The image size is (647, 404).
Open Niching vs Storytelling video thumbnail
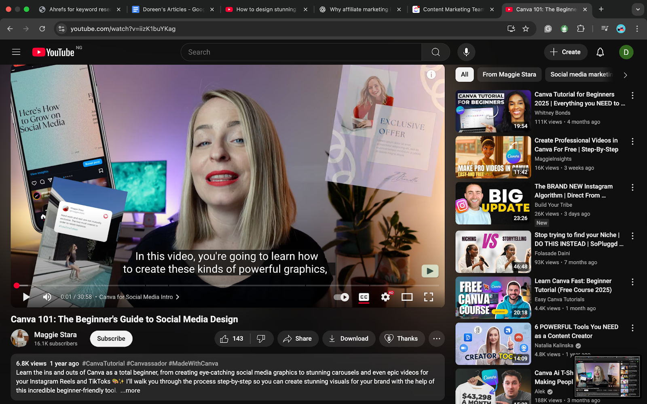493,252
